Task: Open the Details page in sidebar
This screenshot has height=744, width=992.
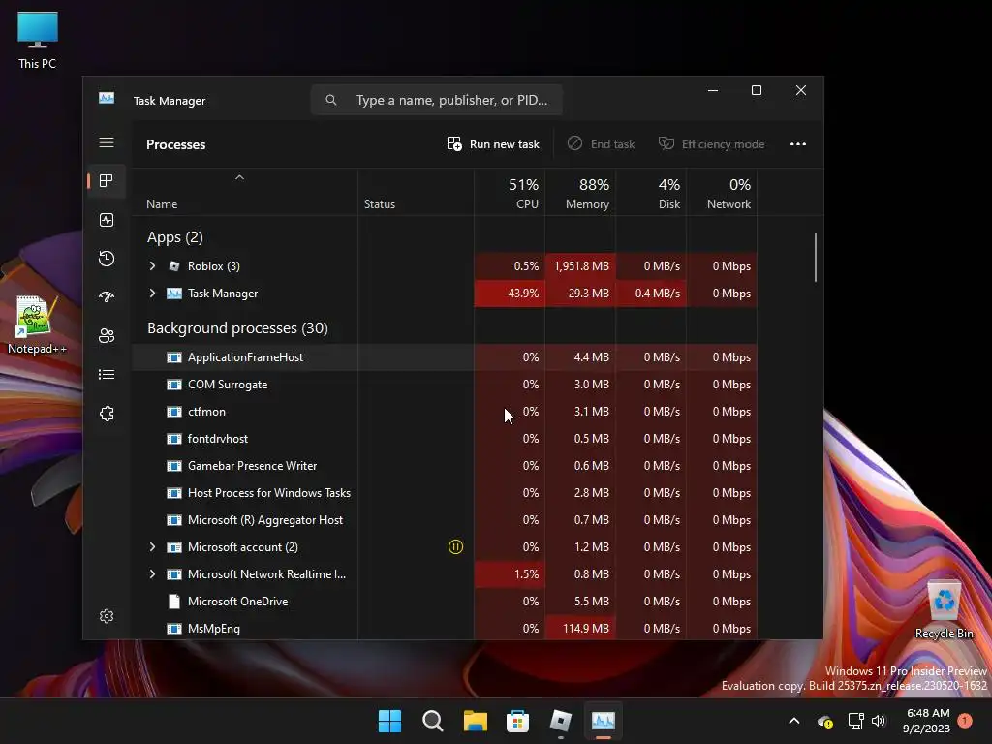Action: 107,375
